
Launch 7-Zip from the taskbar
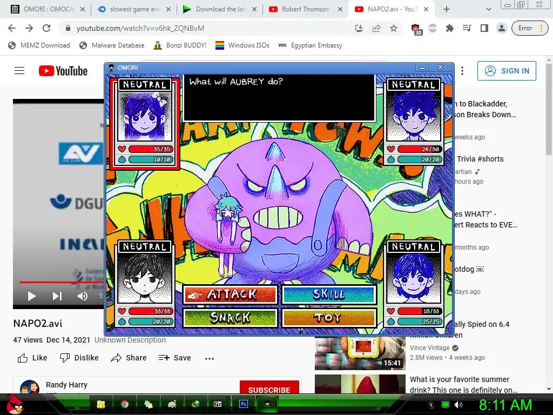tap(218, 404)
